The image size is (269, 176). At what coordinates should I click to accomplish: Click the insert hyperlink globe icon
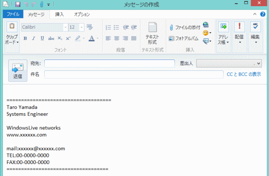[206, 25]
